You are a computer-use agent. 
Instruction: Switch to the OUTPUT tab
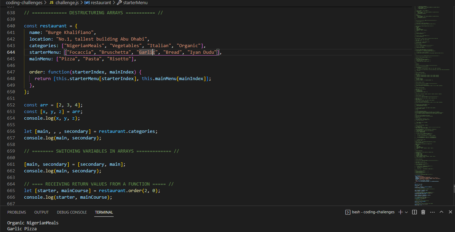click(x=41, y=212)
